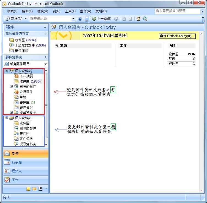207x203 pixels.
Task: Open the 到(G) menu
Action: [x=56, y=11]
